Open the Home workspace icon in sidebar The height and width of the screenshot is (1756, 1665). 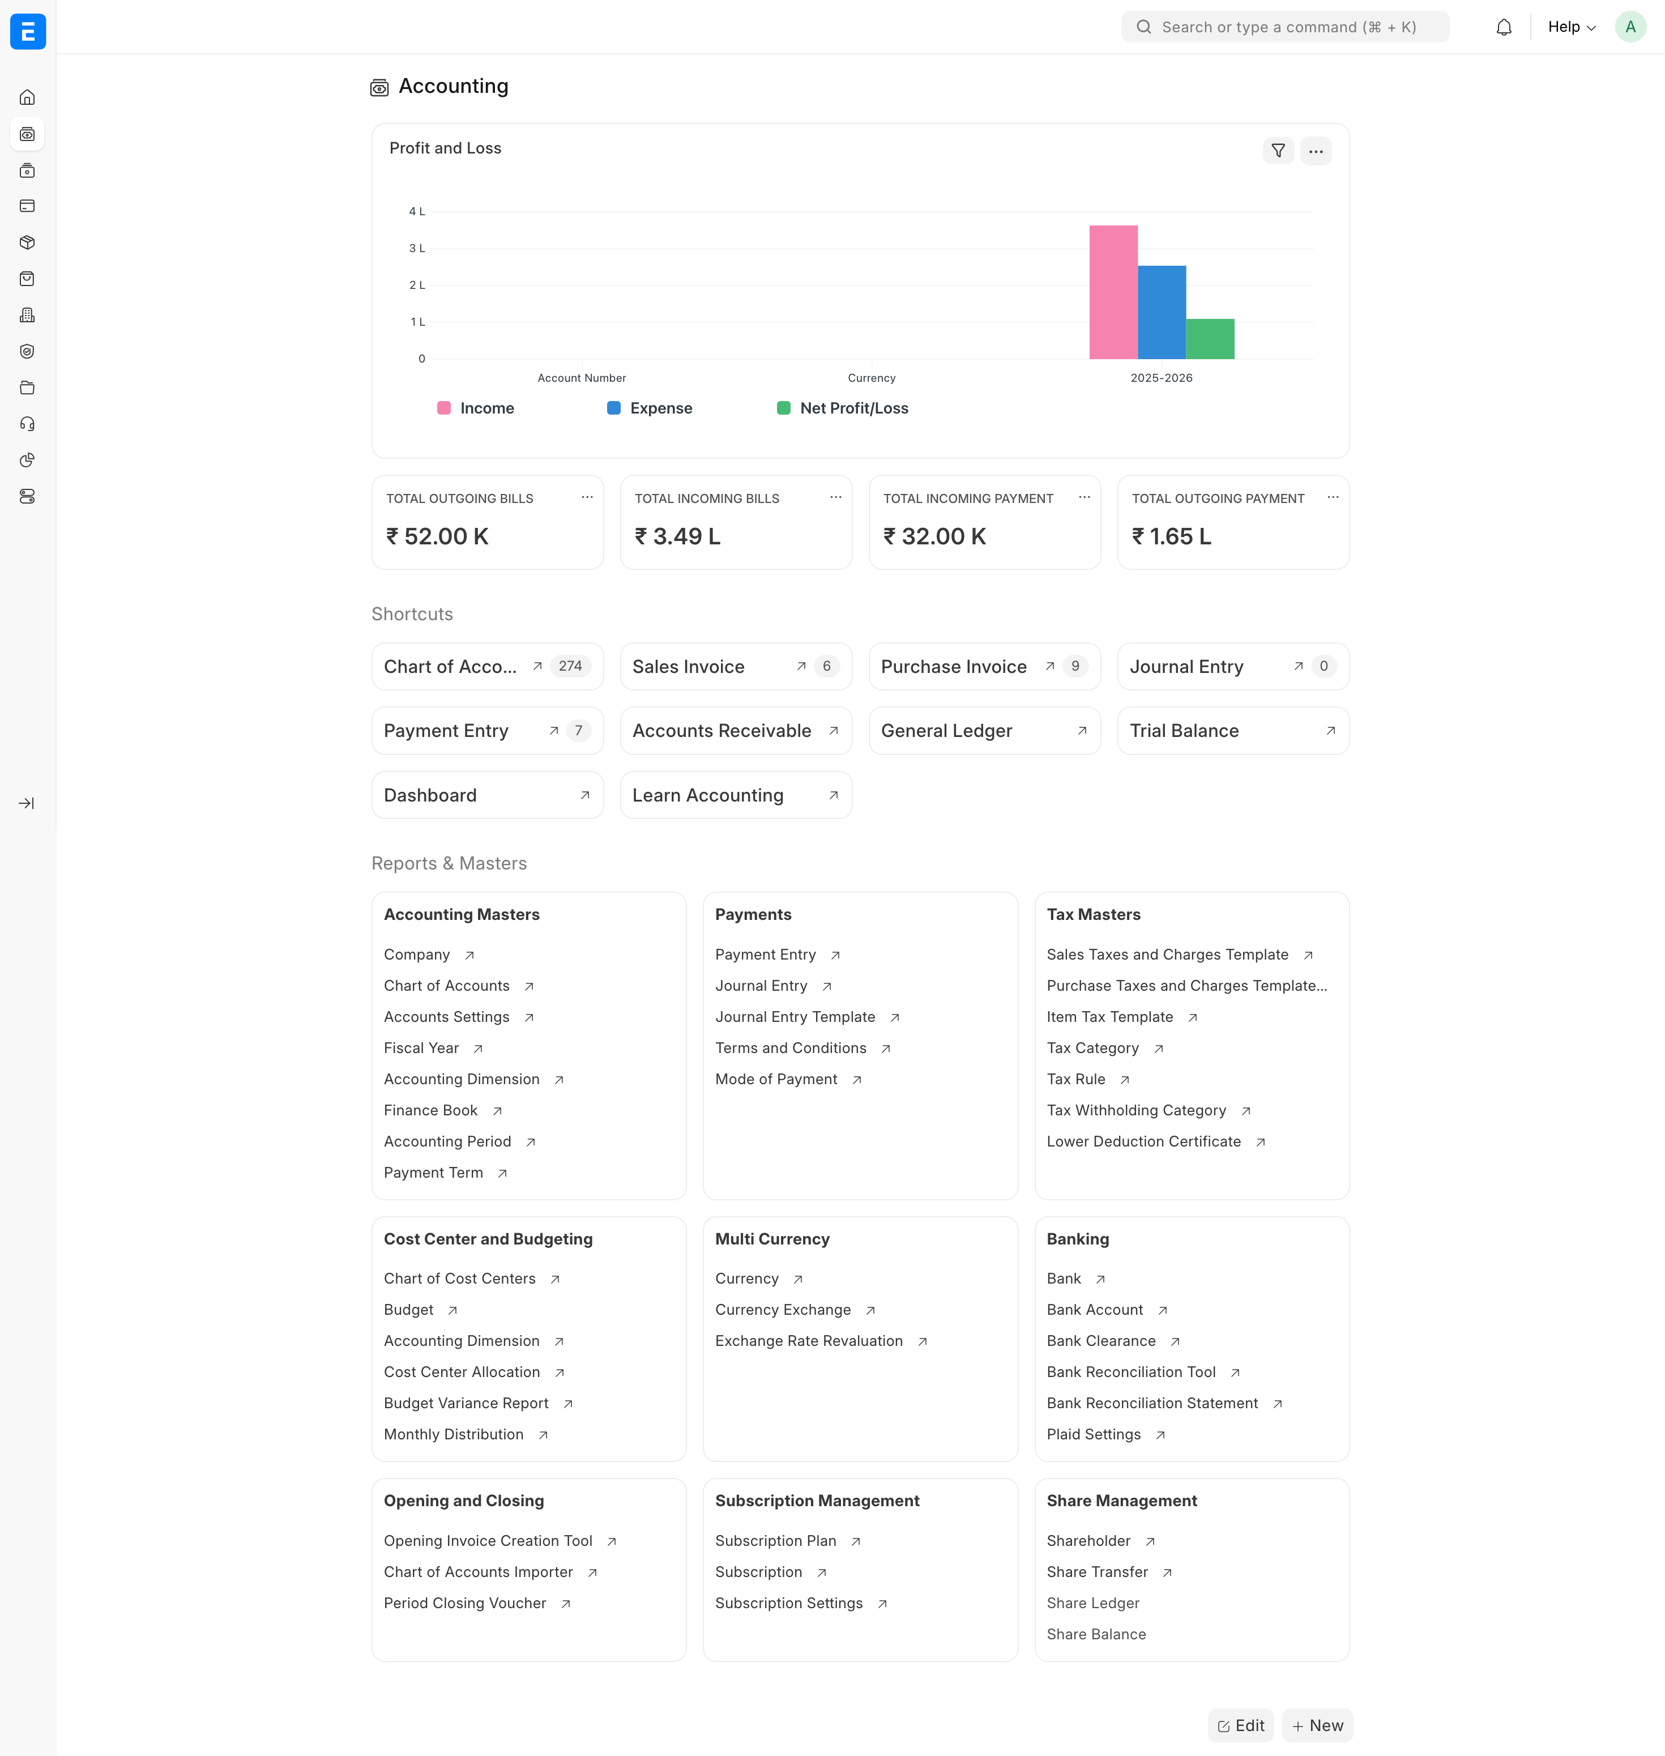[x=28, y=97]
